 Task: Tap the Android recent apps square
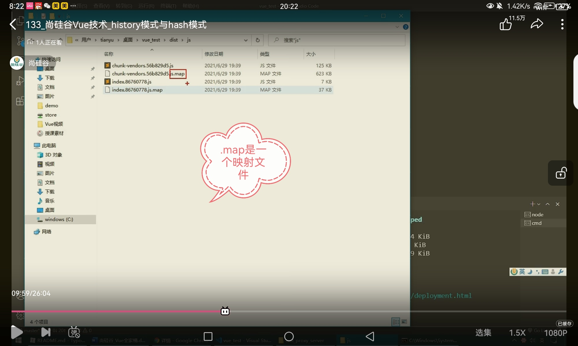208,336
